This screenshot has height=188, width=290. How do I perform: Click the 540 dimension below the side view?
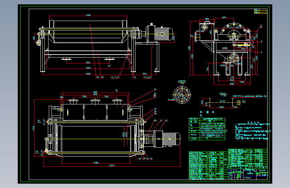coord(232,80)
